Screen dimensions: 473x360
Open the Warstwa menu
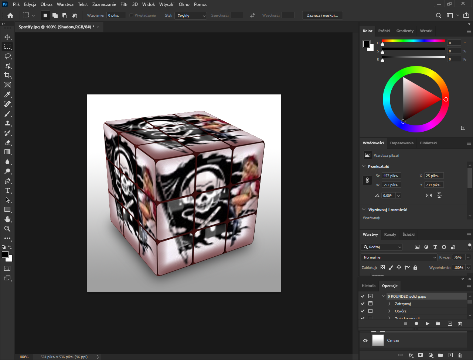65,4
